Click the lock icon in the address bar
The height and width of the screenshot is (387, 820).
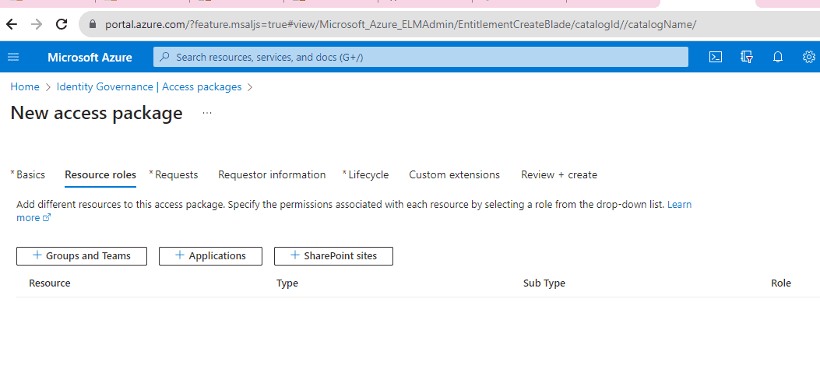click(93, 24)
